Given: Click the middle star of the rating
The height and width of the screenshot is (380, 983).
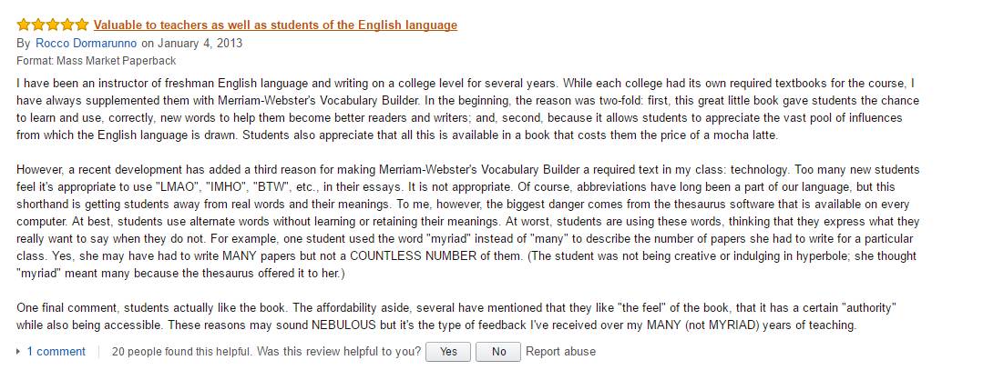Looking at the screenshot, I should coord(53,25).
